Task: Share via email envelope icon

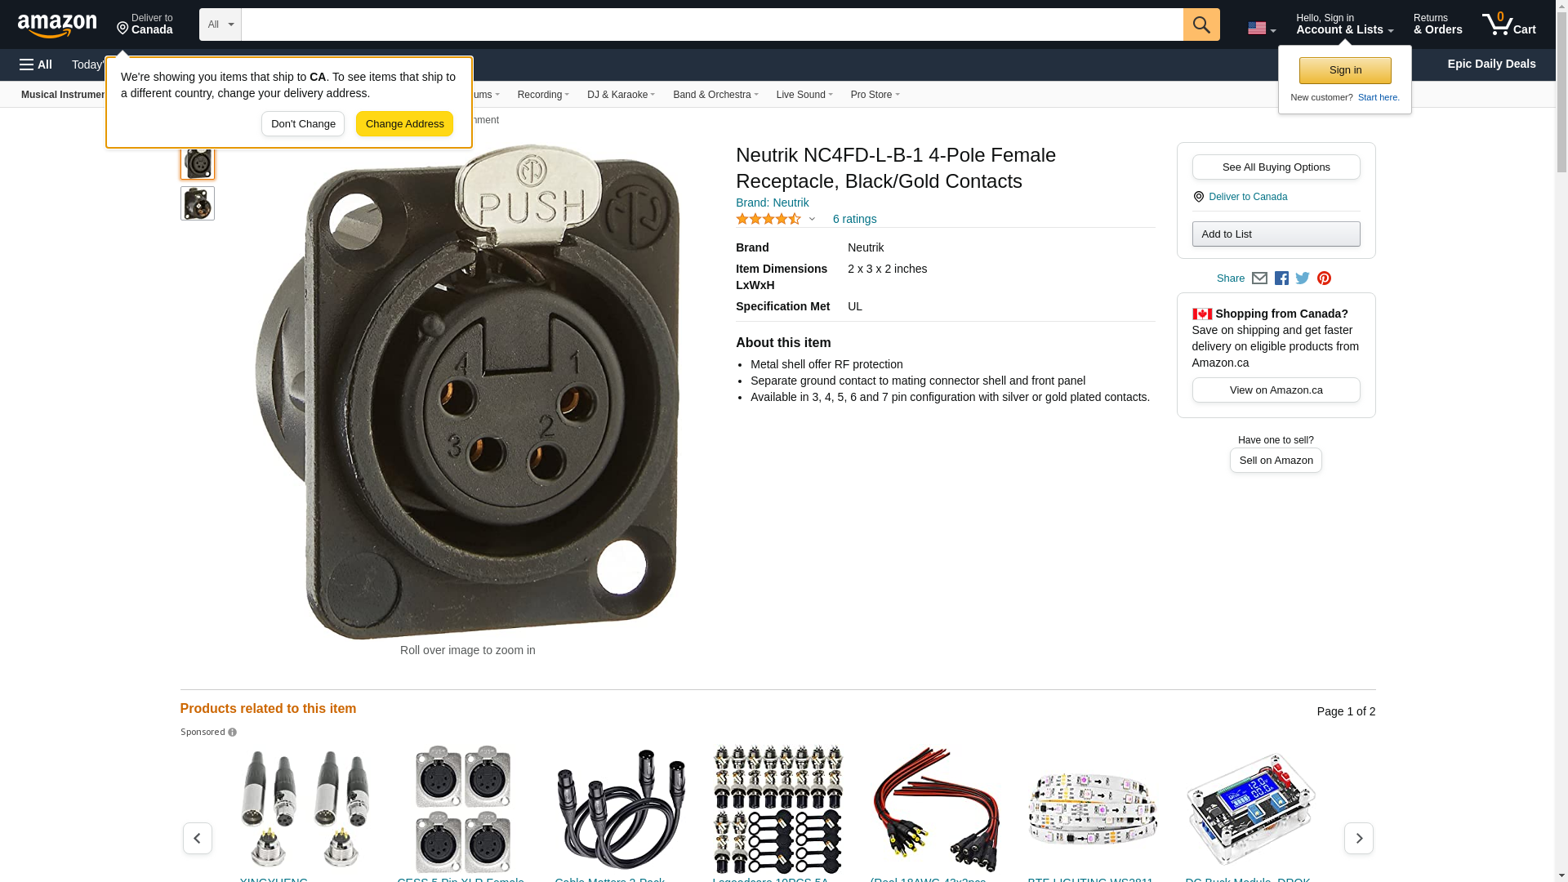Action: [x=1259, y=278]
